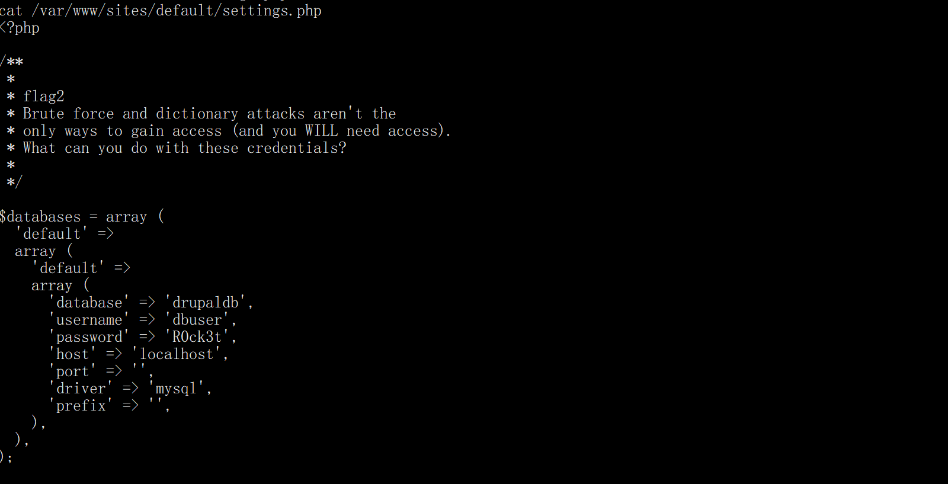Click the word 'dictionary' in the comment
Screen dimensions: 948x484
tap(197, 113)
